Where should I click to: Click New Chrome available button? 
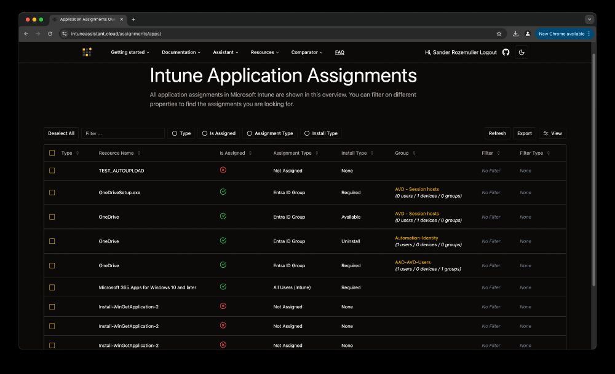point(565,34)
